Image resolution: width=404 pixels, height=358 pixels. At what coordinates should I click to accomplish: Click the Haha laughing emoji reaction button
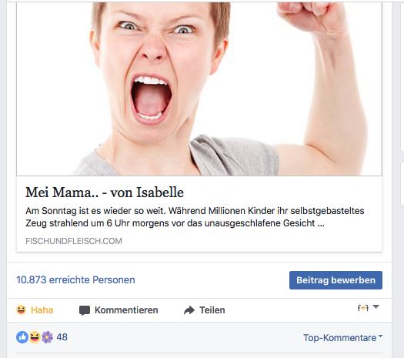pyautogui.click(x=21, y=309)
